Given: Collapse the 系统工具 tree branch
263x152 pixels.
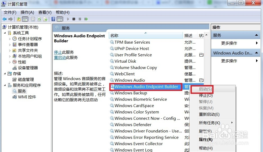Looking at the screenshot, I should [5, 33].
